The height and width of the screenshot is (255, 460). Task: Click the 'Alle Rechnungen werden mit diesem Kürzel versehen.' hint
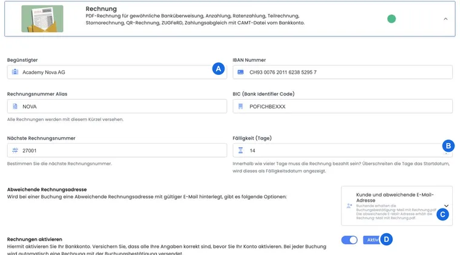65,120
